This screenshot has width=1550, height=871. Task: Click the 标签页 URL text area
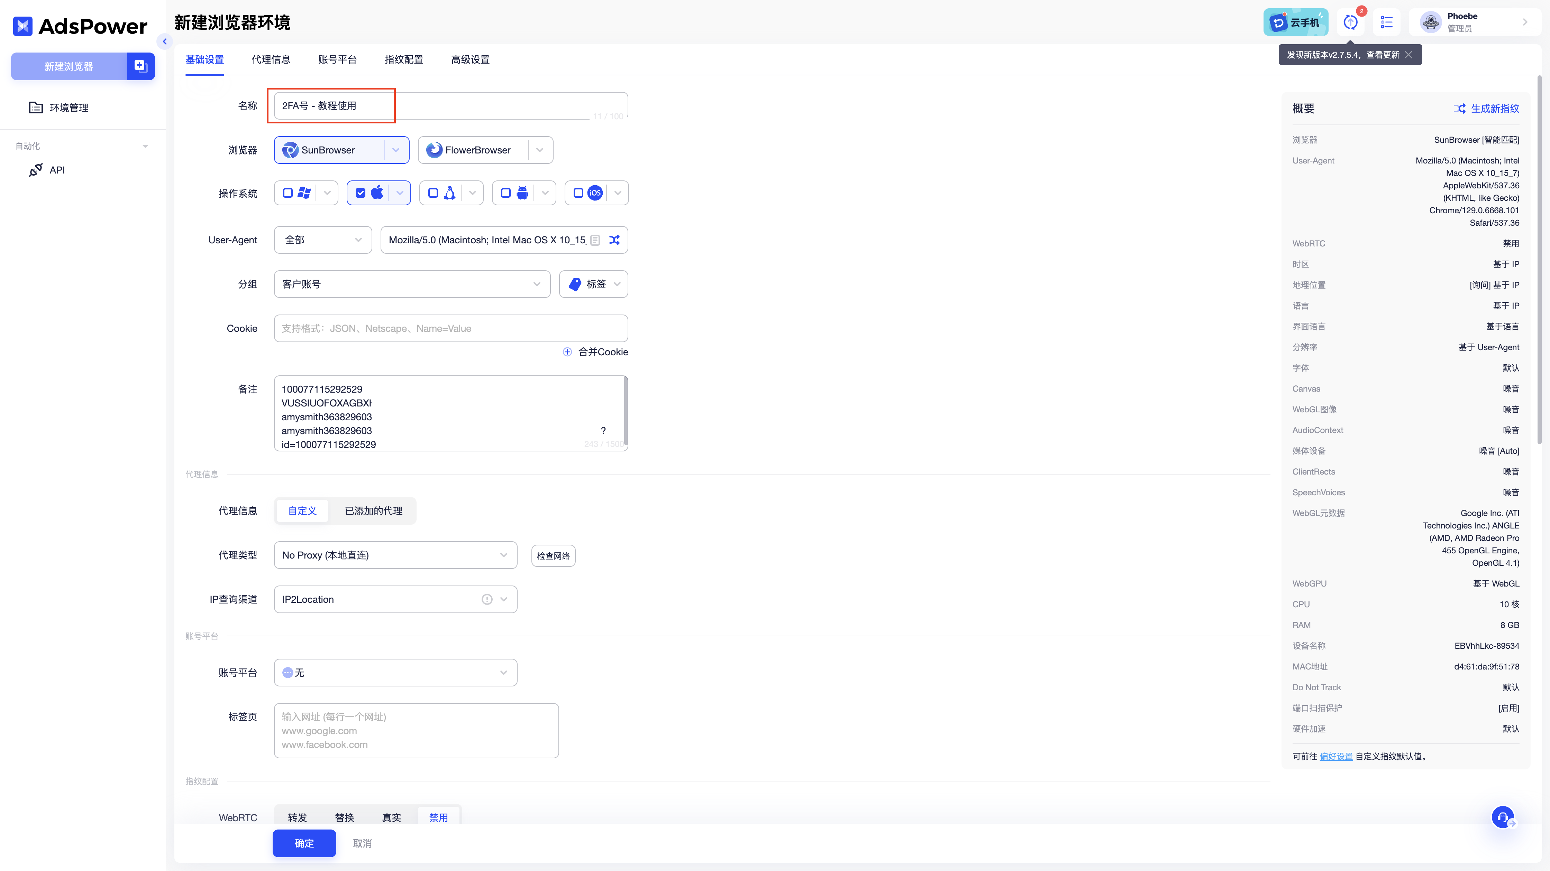pos(416,731)
